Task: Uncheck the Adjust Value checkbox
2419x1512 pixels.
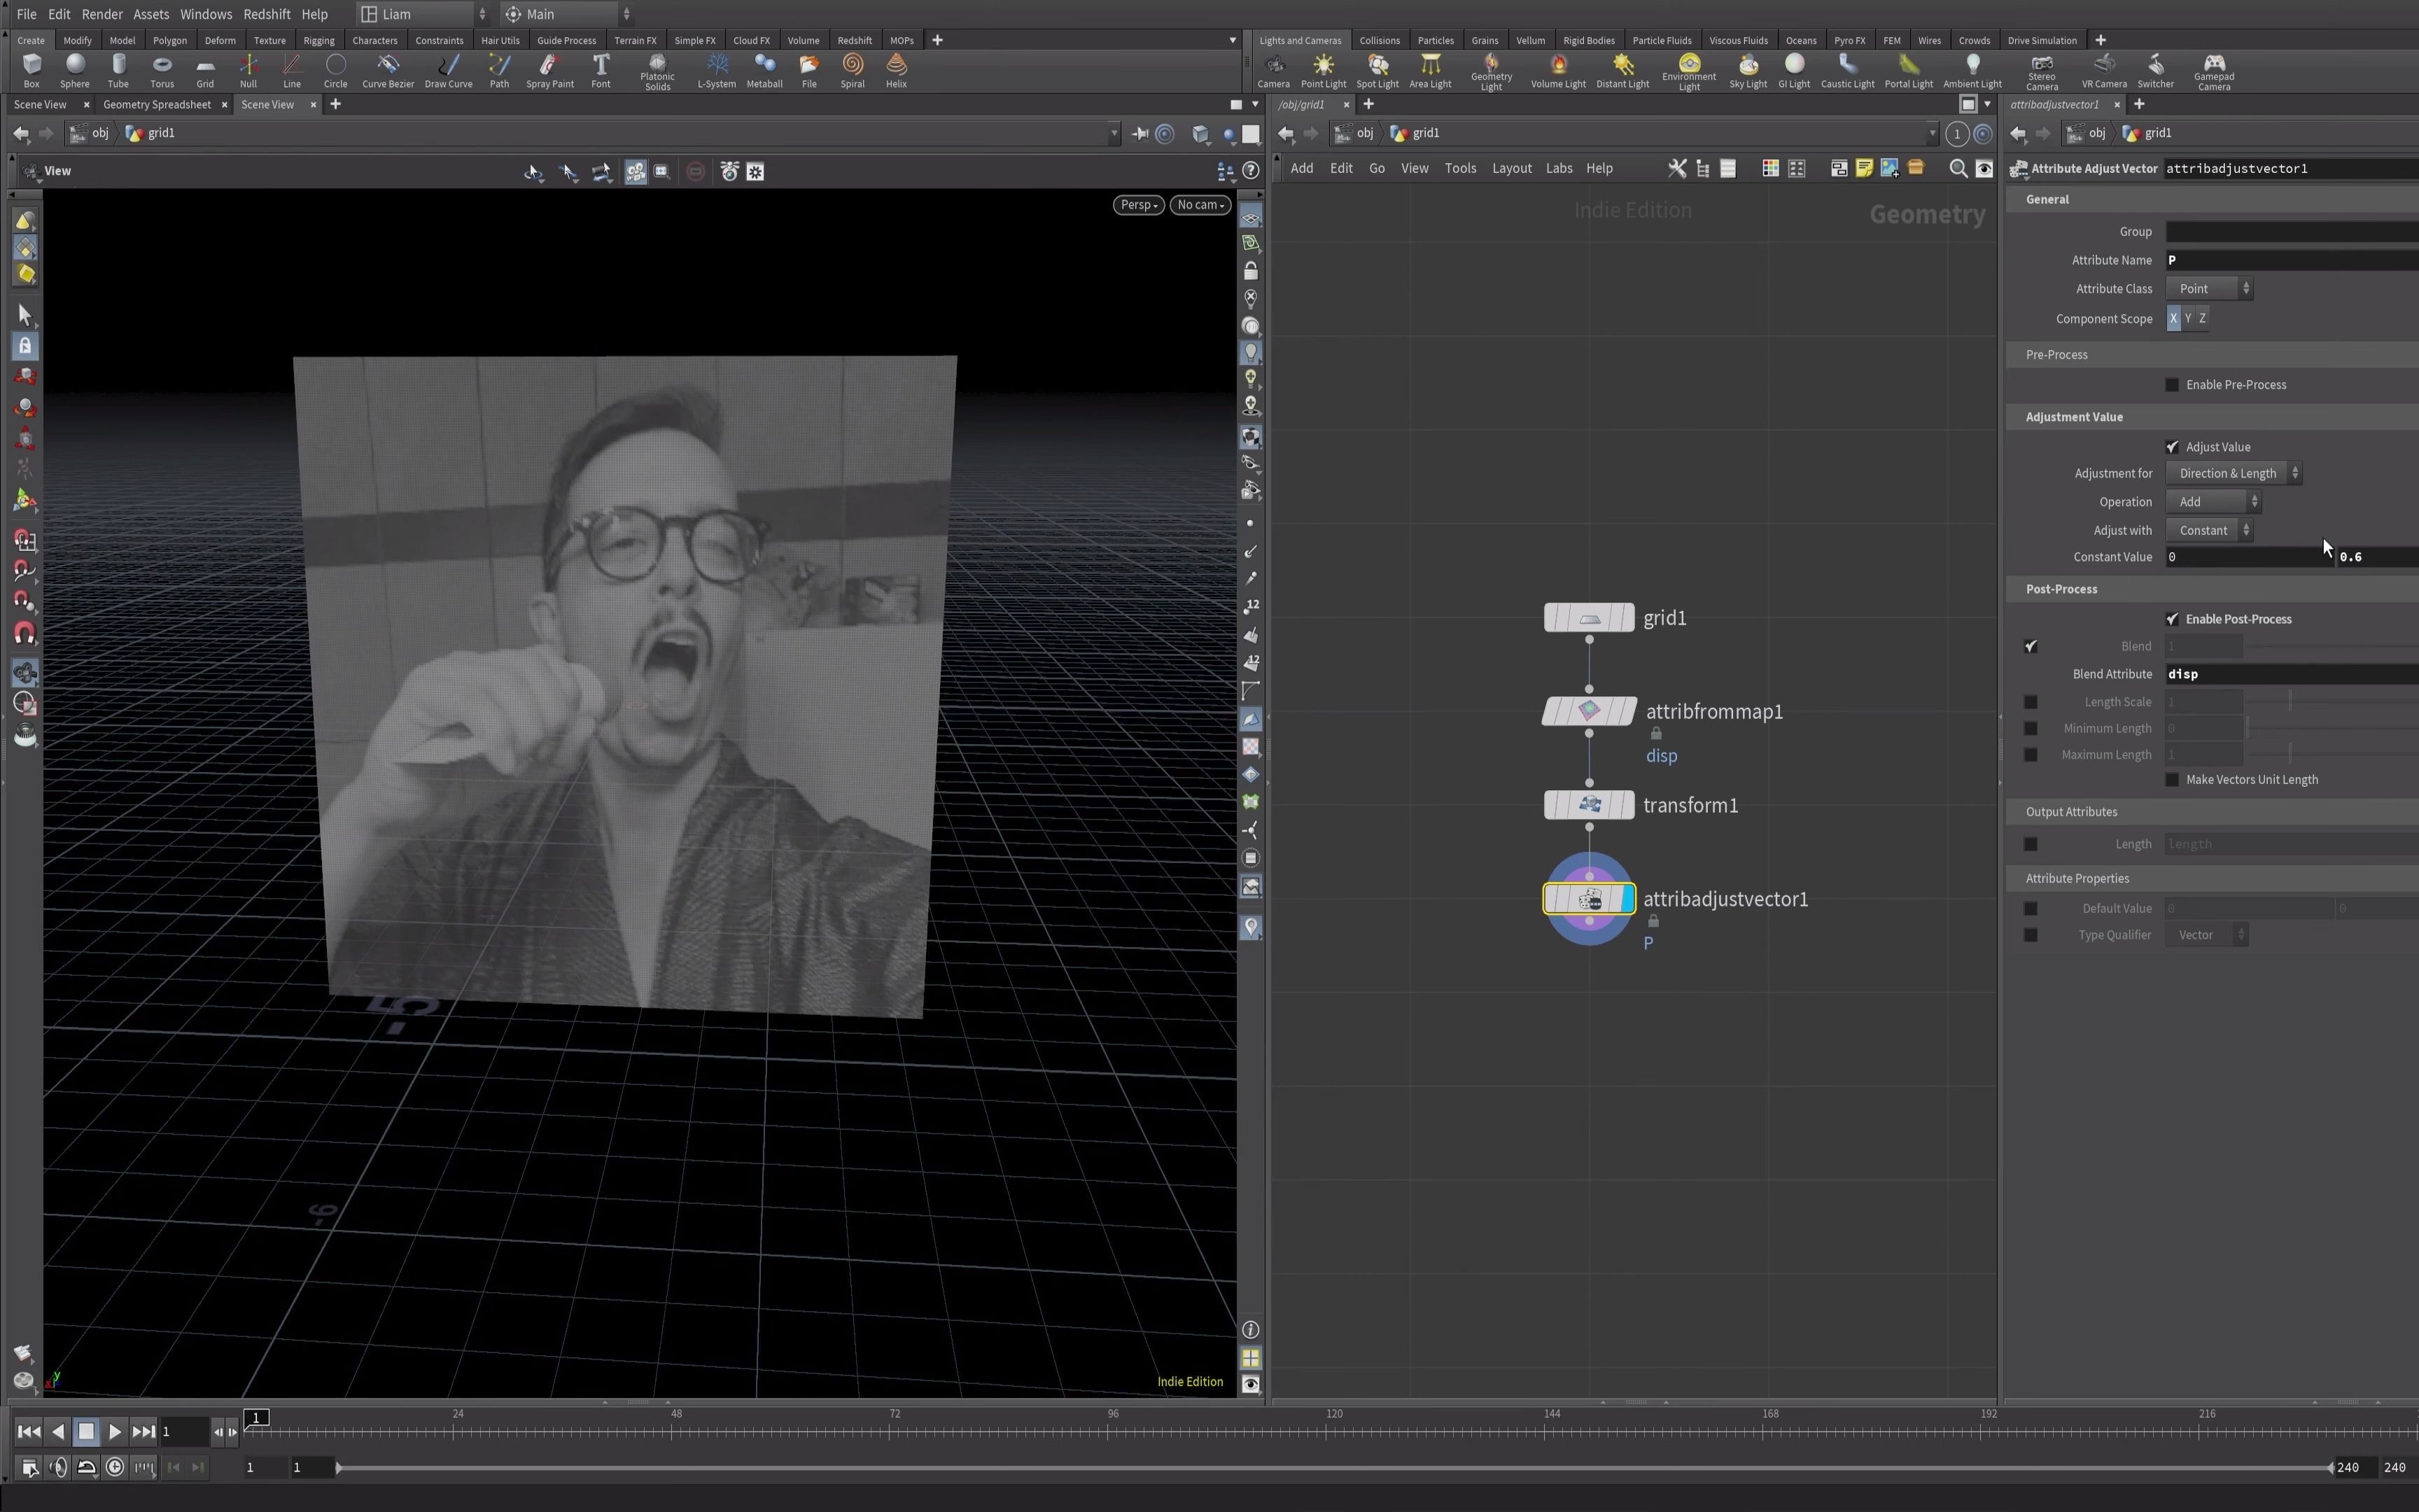Action: [x=2171, y=447]
